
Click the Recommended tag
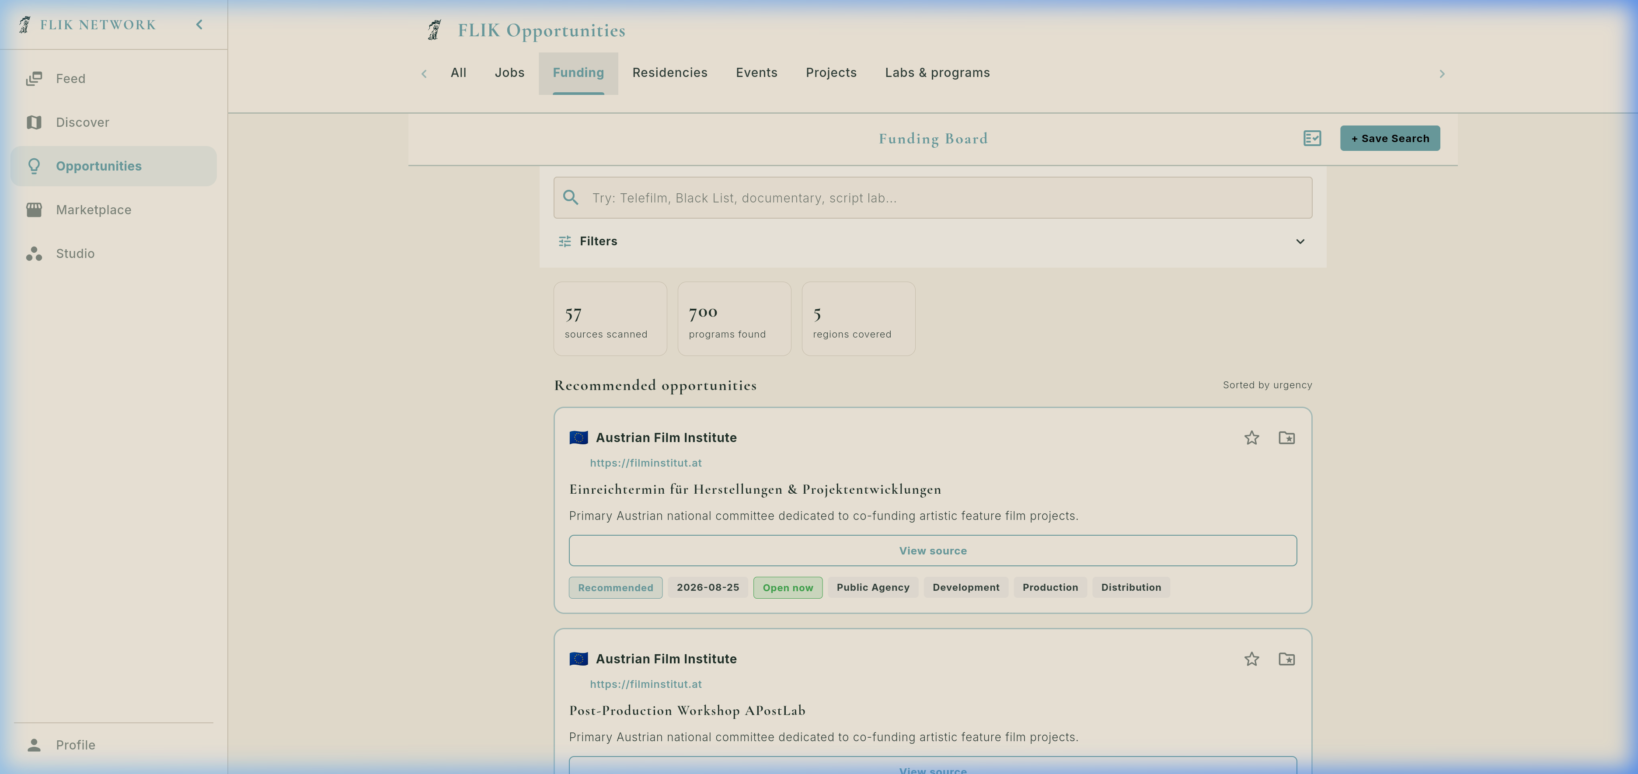(616, 588)
